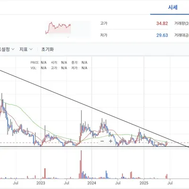Open the 지표 dropdown
This screenshot has width=189, height=189.
(x=26, y=49)
